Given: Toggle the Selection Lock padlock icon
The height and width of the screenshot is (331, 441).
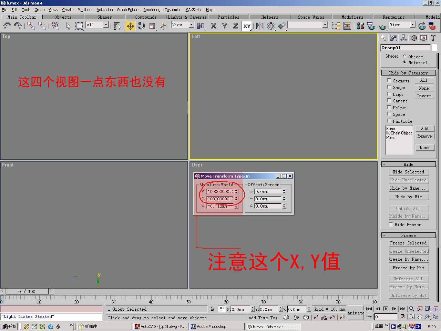Looking at the screenshot, I should pos(212,309).
